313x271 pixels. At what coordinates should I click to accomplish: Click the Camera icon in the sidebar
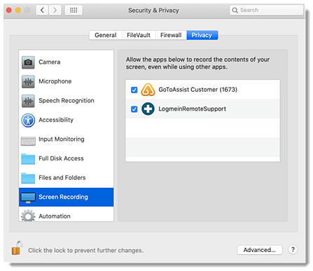(28, 62)
